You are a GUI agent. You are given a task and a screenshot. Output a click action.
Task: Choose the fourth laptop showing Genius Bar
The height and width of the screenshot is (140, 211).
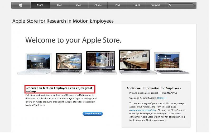point(135,61)
